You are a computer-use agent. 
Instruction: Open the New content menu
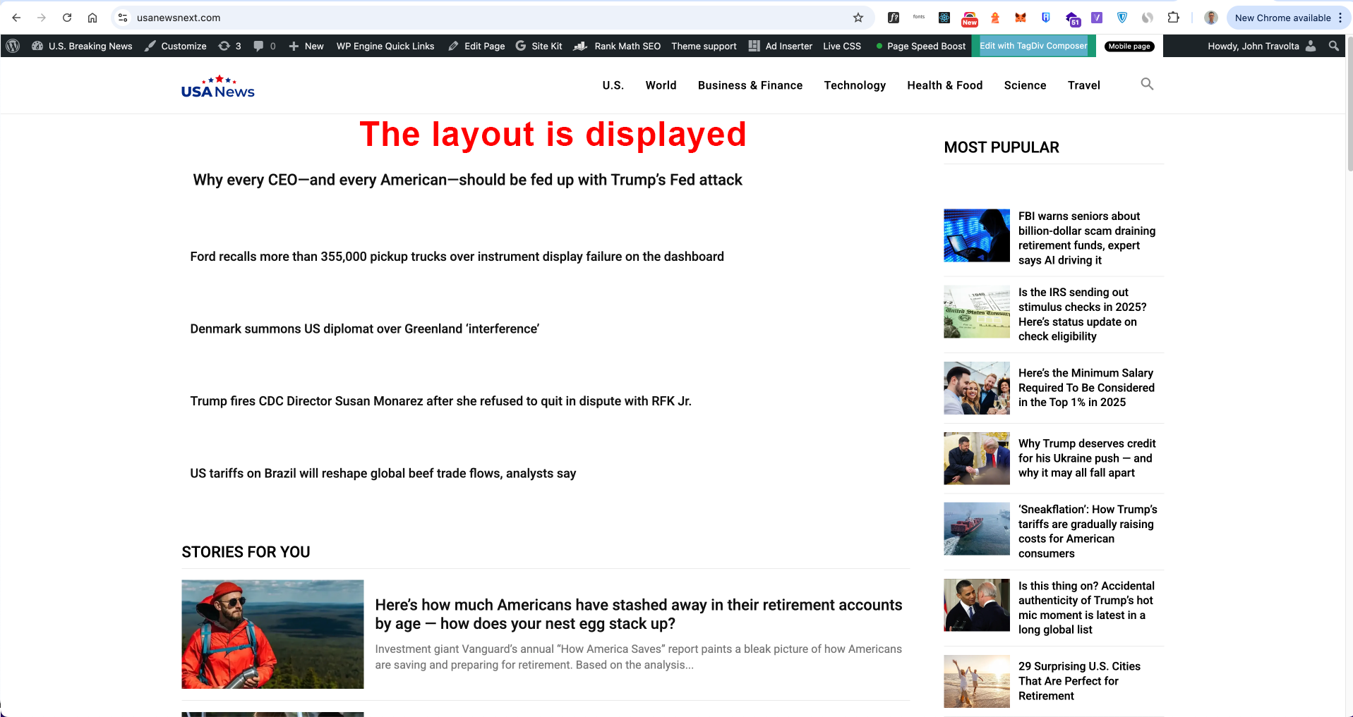306,46
